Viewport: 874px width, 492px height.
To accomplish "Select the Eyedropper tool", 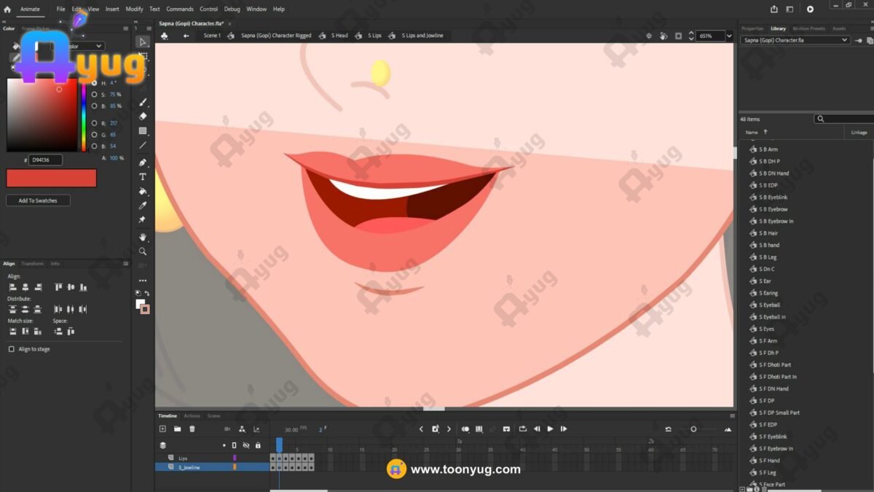I will click(x=143, y=206).
